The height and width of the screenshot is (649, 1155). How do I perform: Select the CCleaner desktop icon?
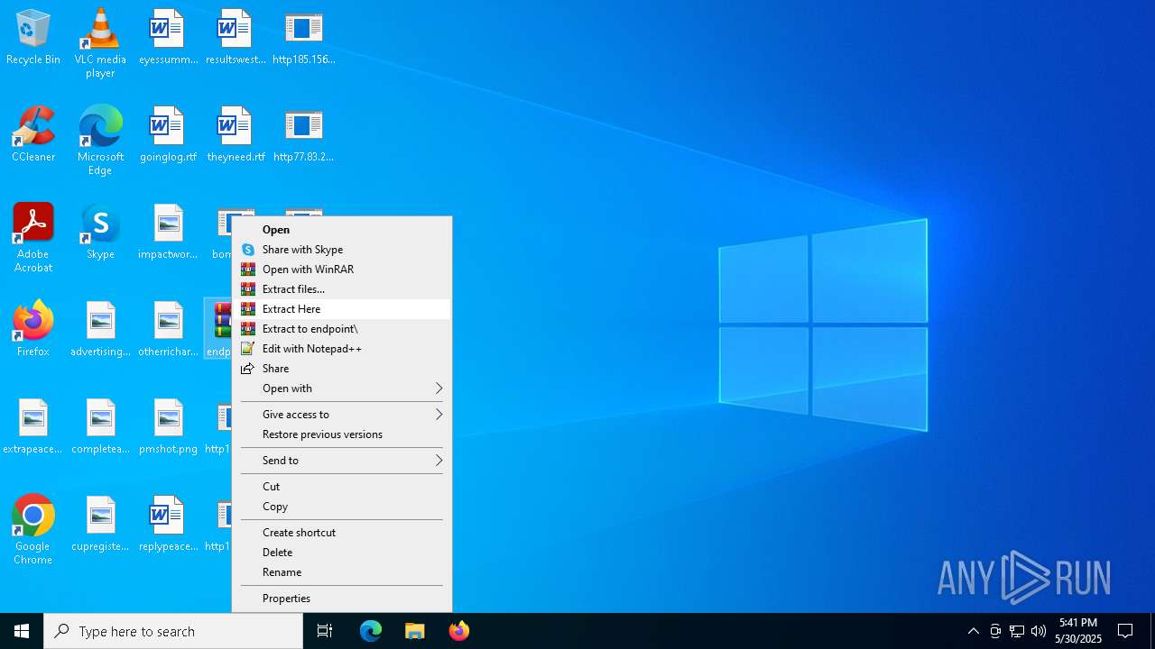(33, 135)
